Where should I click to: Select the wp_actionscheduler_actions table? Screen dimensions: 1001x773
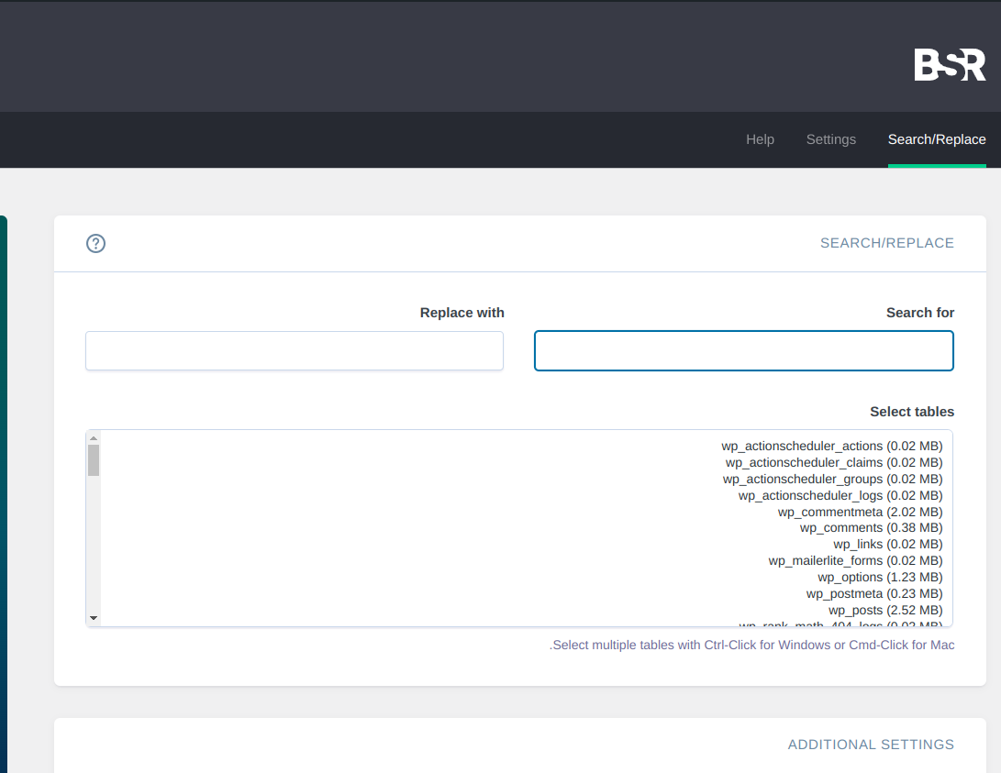tap(831, 447)
